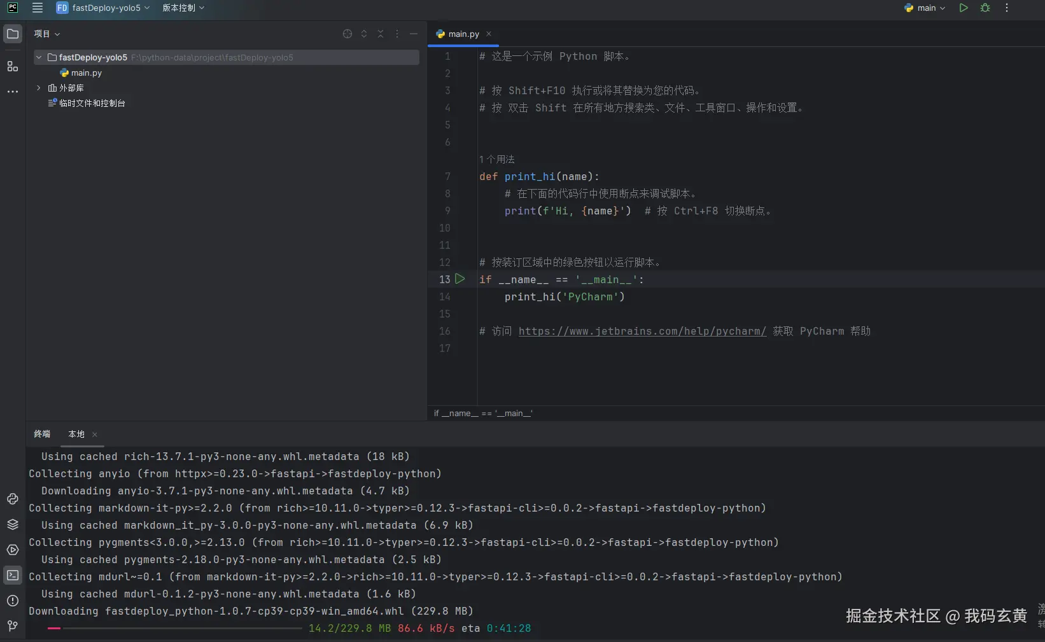Expand all items in project tree

click(364, 34)
